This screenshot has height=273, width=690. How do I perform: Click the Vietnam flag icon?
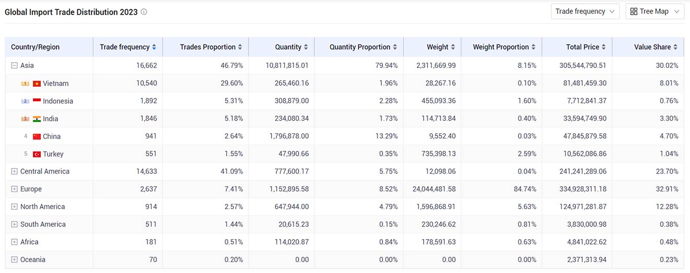pyautogui.click(x=37, y=84)
